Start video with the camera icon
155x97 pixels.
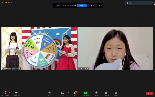tap(17, 93)
